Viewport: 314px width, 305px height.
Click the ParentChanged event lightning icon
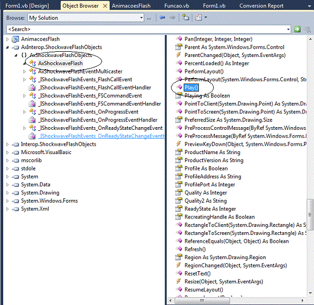tap(178, 55)
